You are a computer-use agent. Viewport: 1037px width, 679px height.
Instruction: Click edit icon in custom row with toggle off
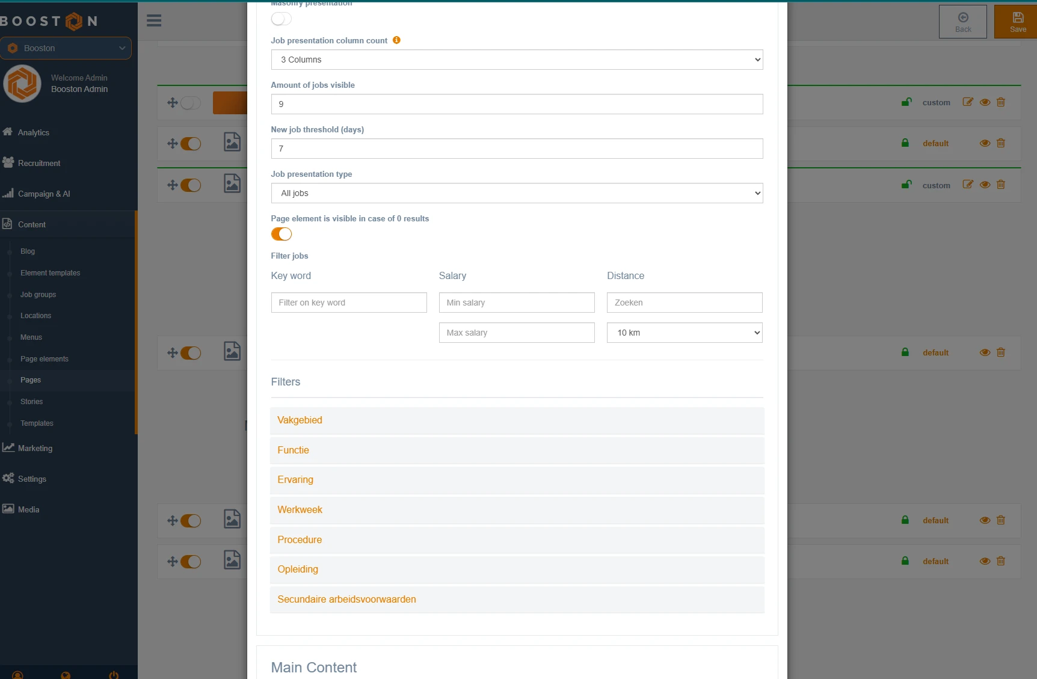(x=967, y=102)
